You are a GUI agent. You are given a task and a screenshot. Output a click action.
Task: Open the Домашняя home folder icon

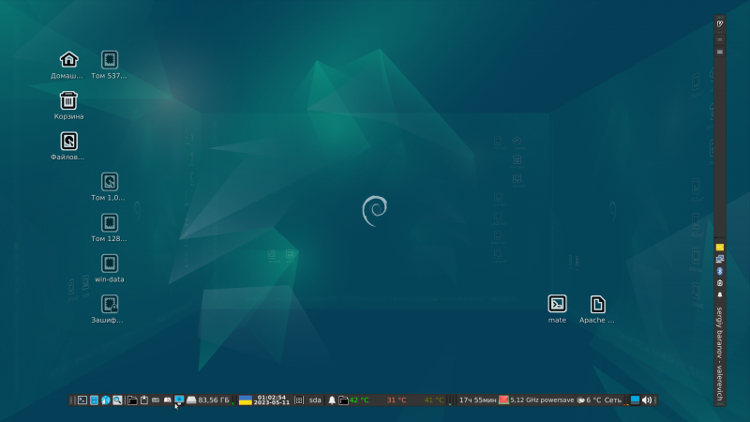[x=68, y=60]
